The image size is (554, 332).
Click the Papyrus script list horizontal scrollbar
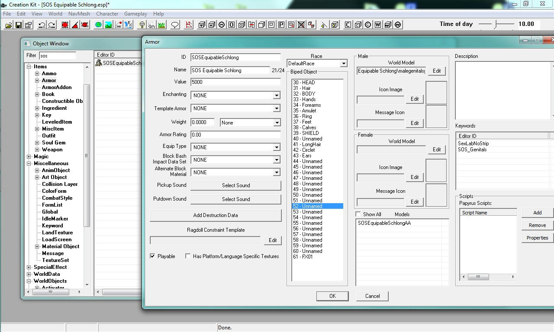pyautogui.click(x=488, y=277)
